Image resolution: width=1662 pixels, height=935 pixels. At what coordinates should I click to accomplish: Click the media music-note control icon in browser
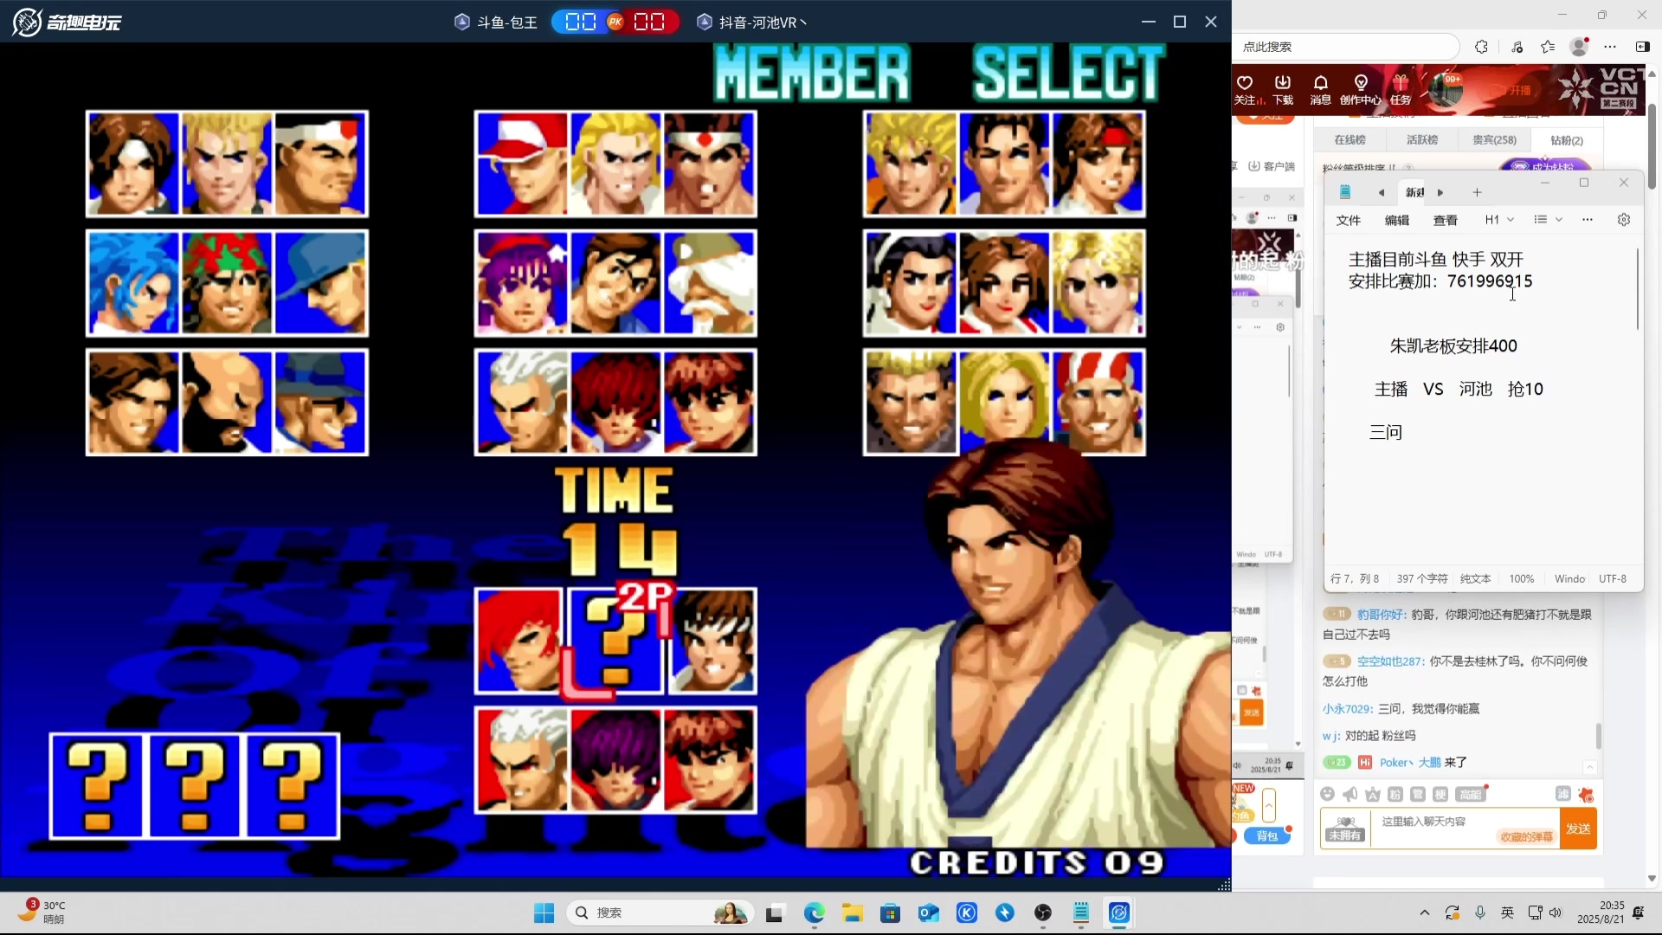(x=1517, y=47)
